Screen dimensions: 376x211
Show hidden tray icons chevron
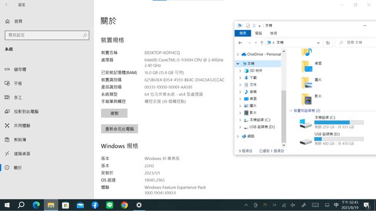pyautogui.click(x=246, y=205)
